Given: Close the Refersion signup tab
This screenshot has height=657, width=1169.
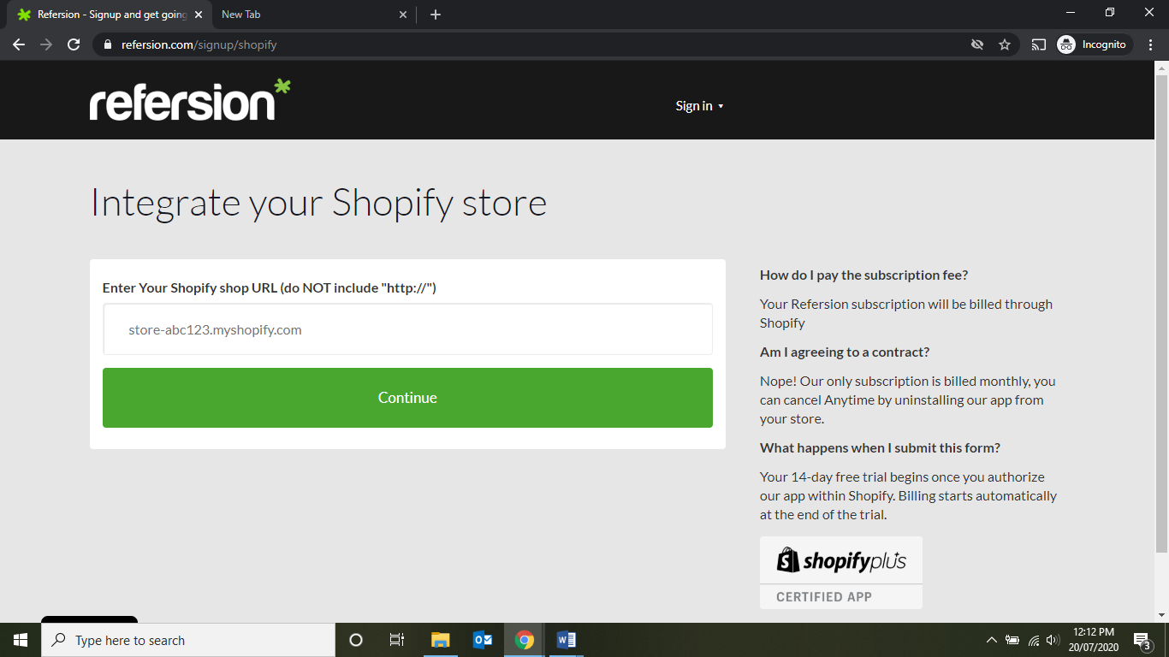Looking at the screenshot, I should tap(199, 15).
